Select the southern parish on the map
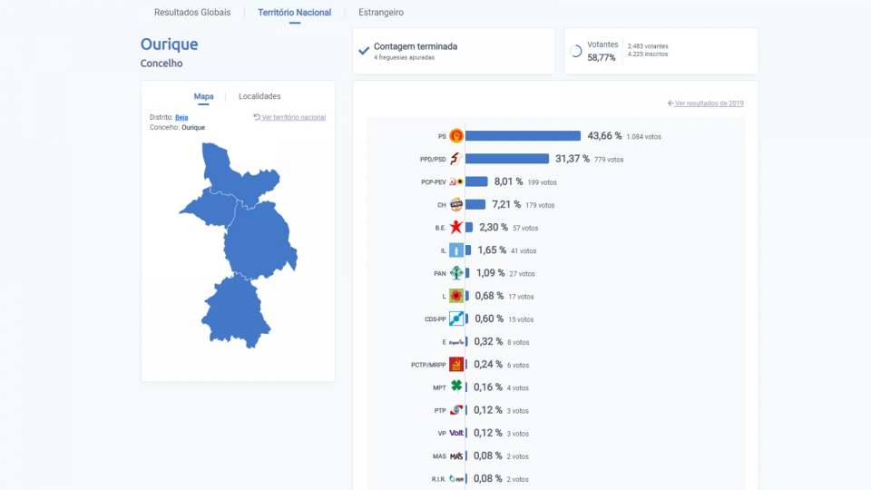871x490 pixels. pos(236,311)
